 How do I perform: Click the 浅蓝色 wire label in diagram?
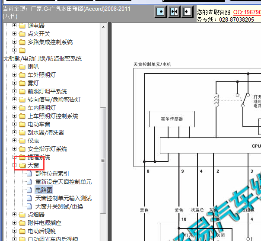(x=197, y=210)
